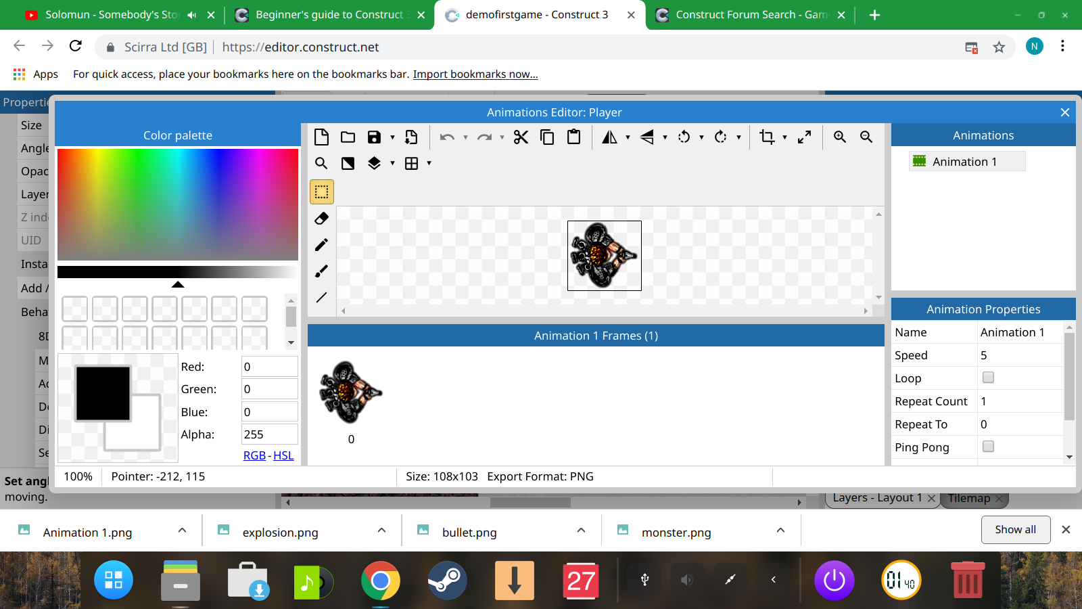Click Show all downloads button
1082x609 pixels.
1015,530
